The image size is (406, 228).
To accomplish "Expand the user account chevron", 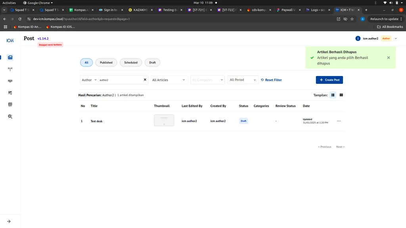I will click(x=396, y=38).
